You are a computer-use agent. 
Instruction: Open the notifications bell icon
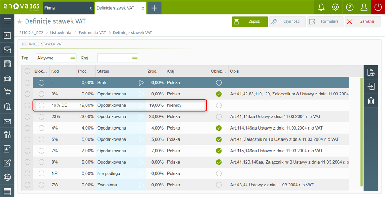coord(321,7)
